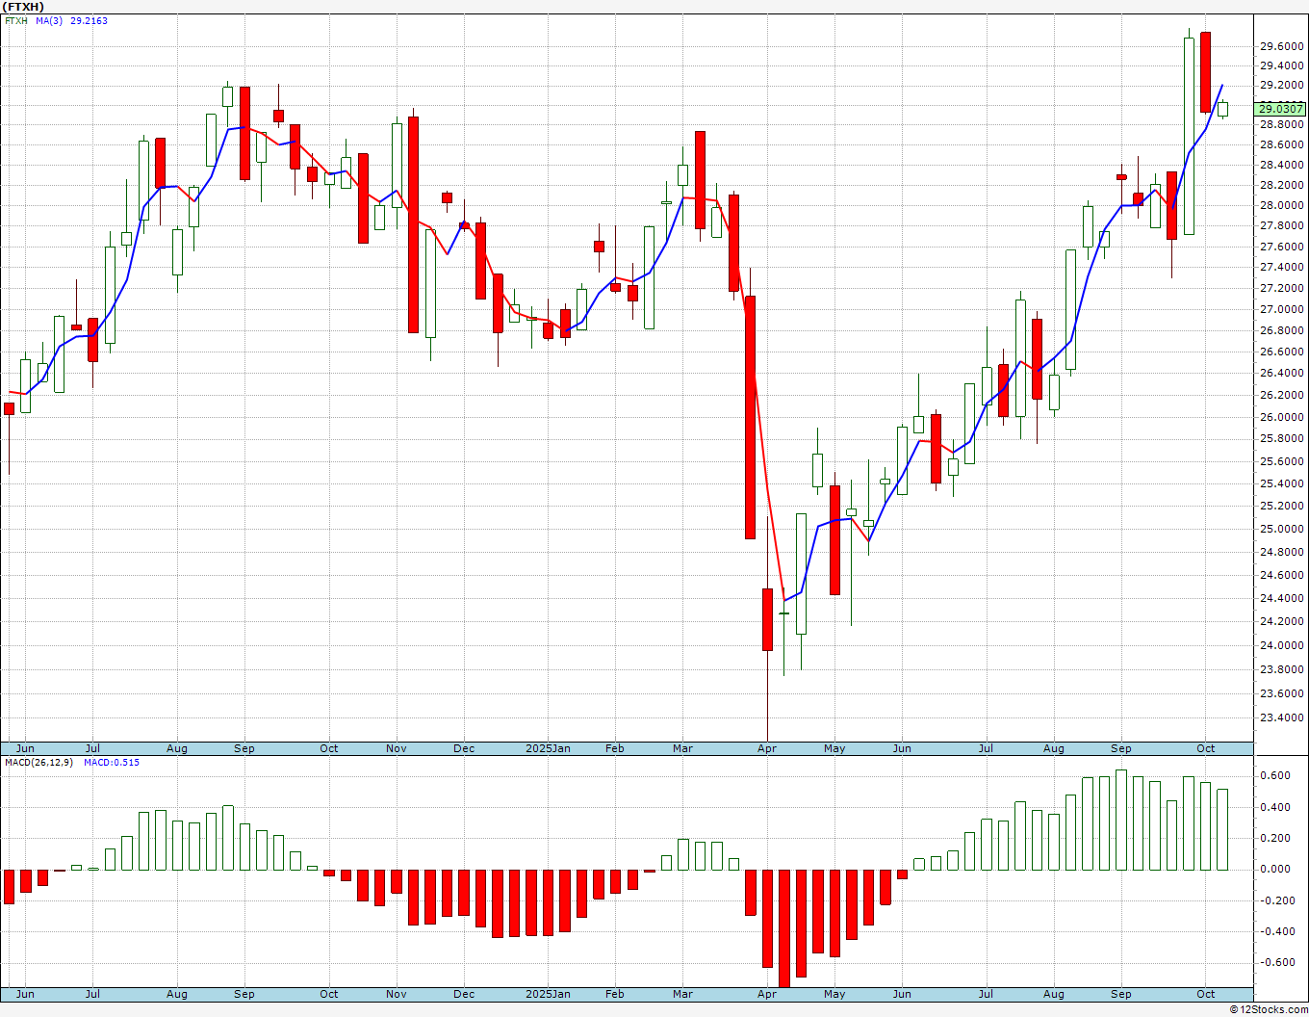Click the 24.0000 price axis label

[x=1281, y=645]
